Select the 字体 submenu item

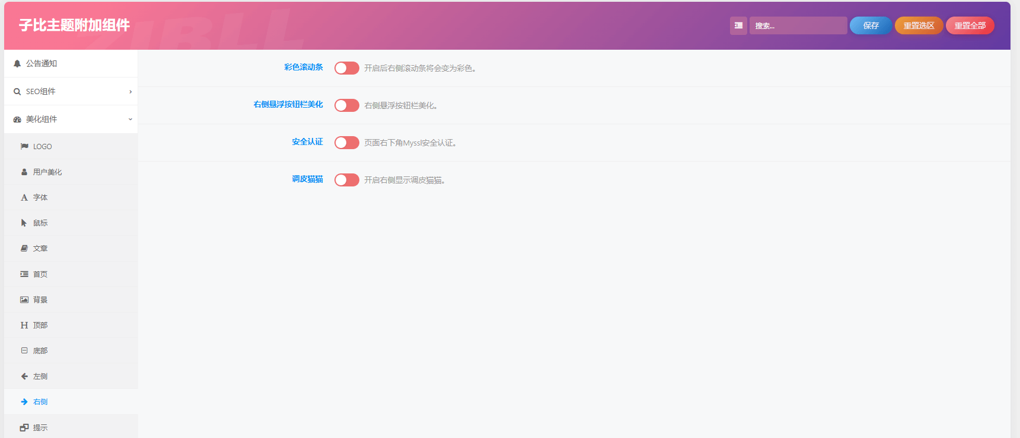click(x=71, y=197)
